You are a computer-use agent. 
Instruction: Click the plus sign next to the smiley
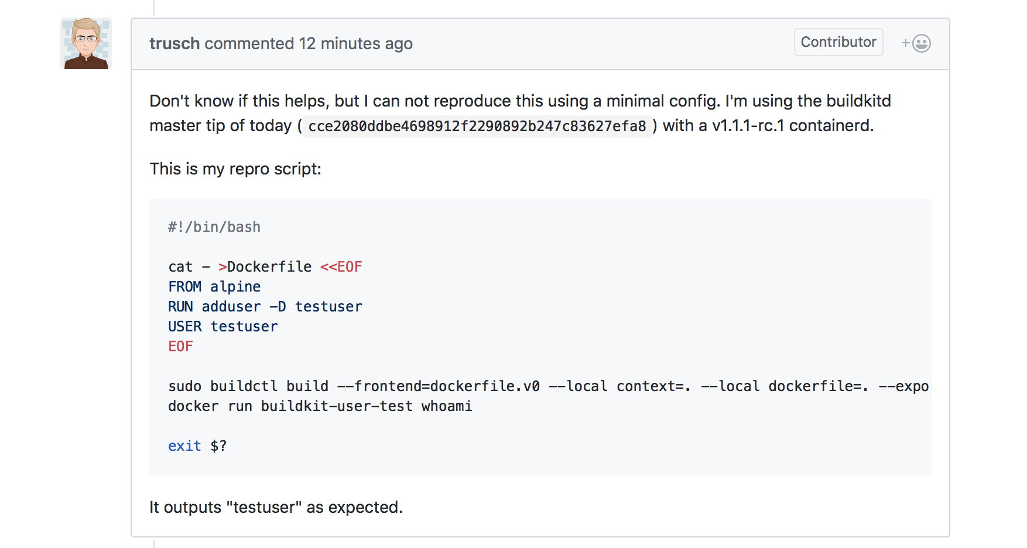pyautogui.click(x=903, y=43)
